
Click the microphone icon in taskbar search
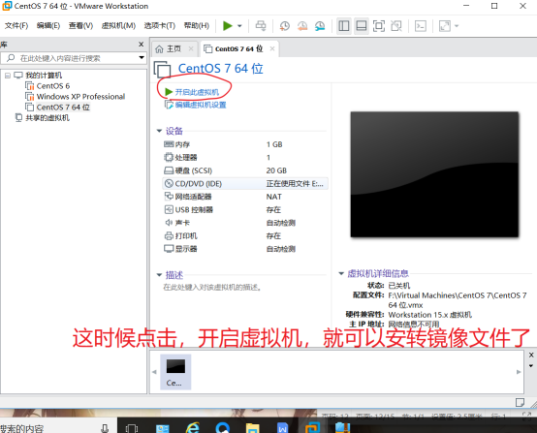tap(105, 428)
